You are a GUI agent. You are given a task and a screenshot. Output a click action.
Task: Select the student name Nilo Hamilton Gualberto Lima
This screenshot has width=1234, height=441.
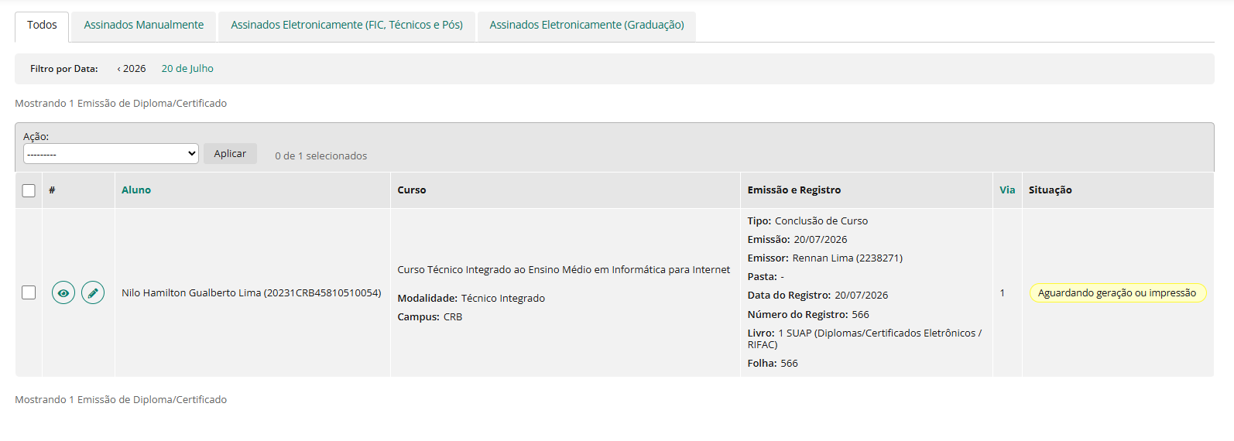252,293
